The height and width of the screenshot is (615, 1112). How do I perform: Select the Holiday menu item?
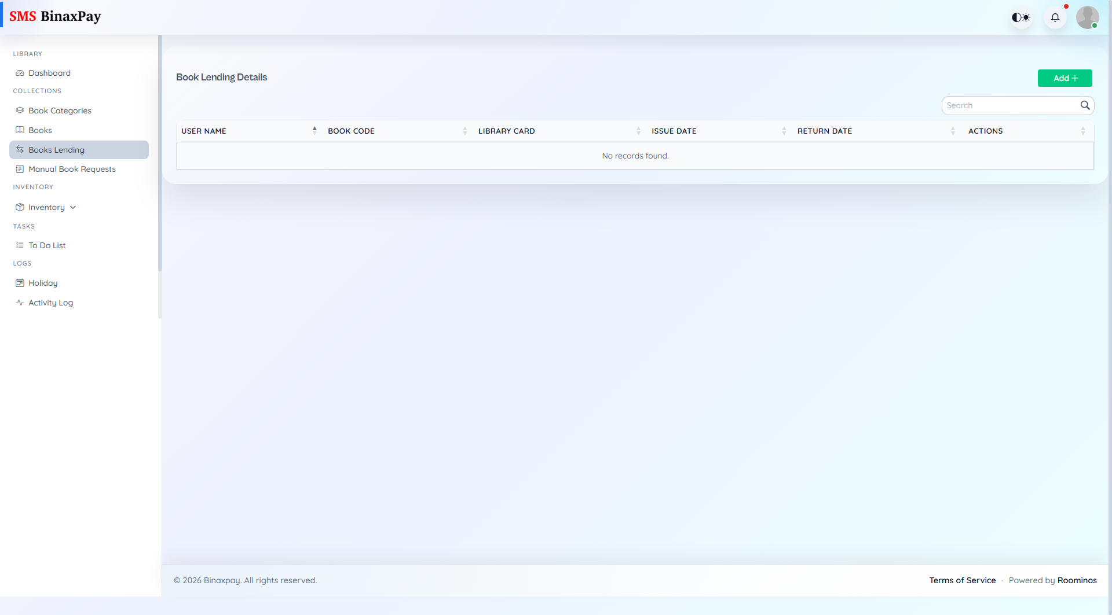42,282
